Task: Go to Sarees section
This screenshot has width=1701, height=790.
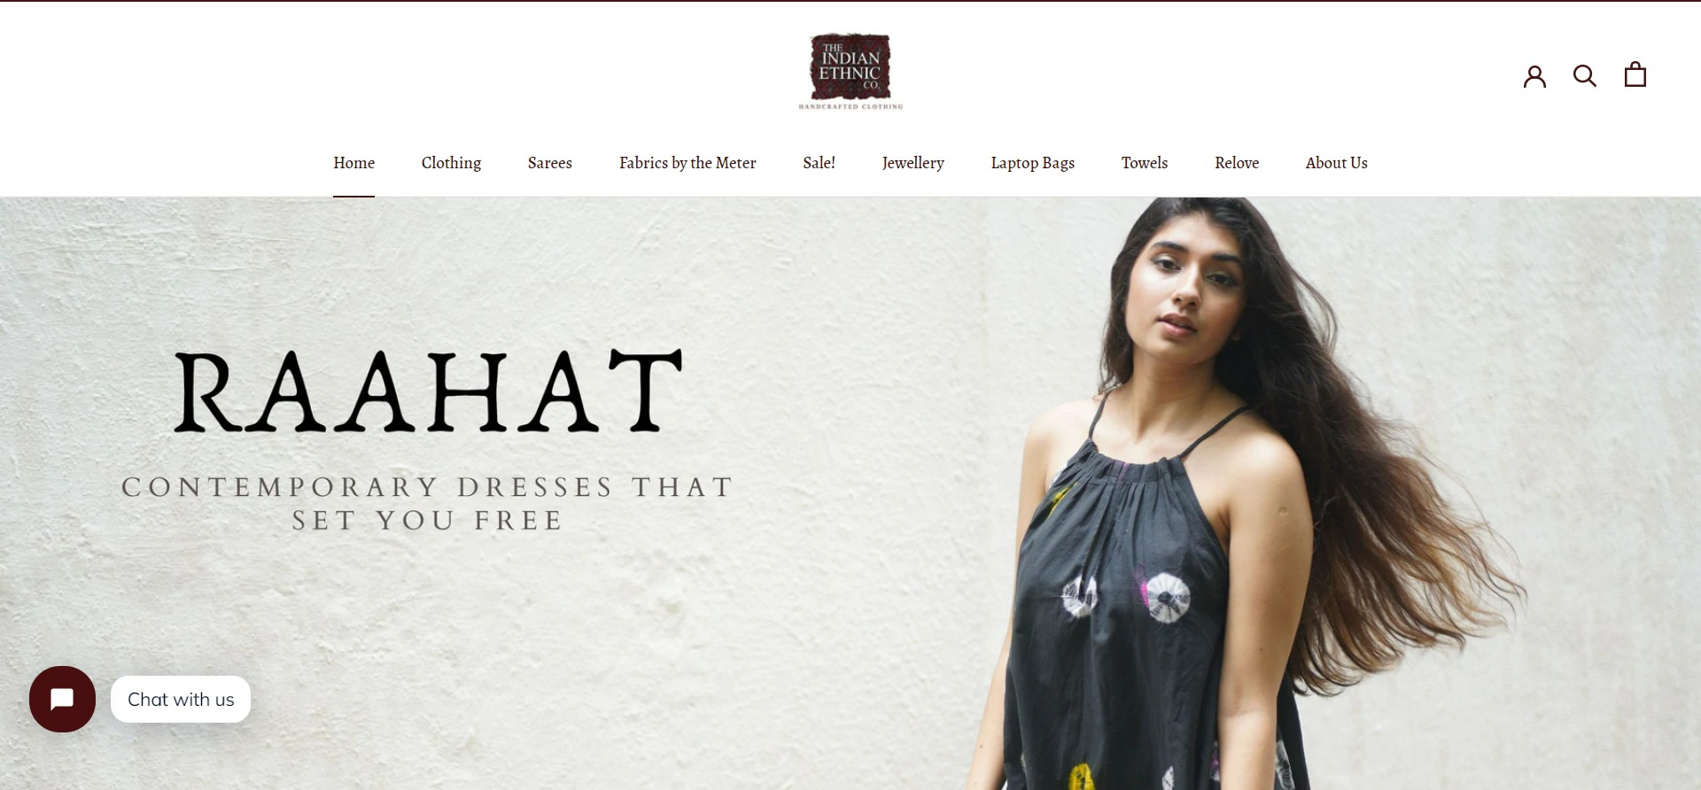Action: coord(549,163)
